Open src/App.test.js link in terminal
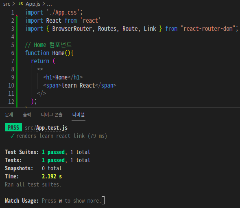 46,128
